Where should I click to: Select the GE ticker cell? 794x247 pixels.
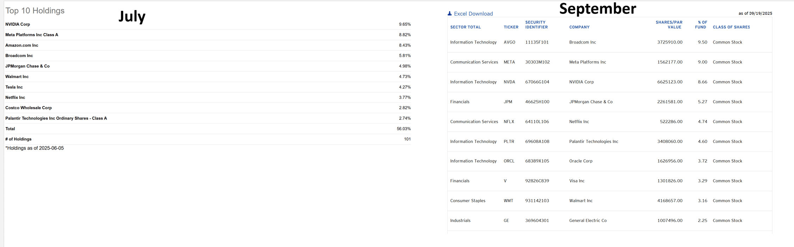506,221
